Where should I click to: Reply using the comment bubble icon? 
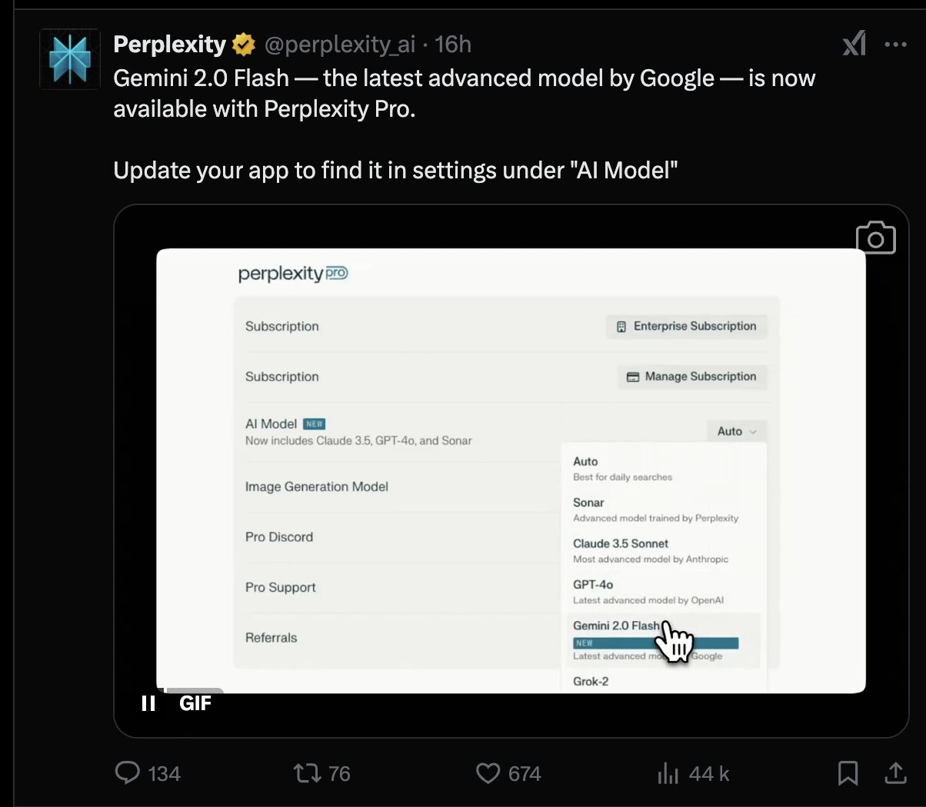[x=127, y=772]
